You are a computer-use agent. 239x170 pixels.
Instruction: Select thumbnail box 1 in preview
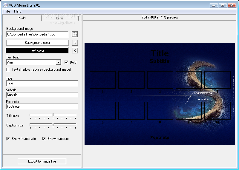pyautogui.click(x=103, y=80)
